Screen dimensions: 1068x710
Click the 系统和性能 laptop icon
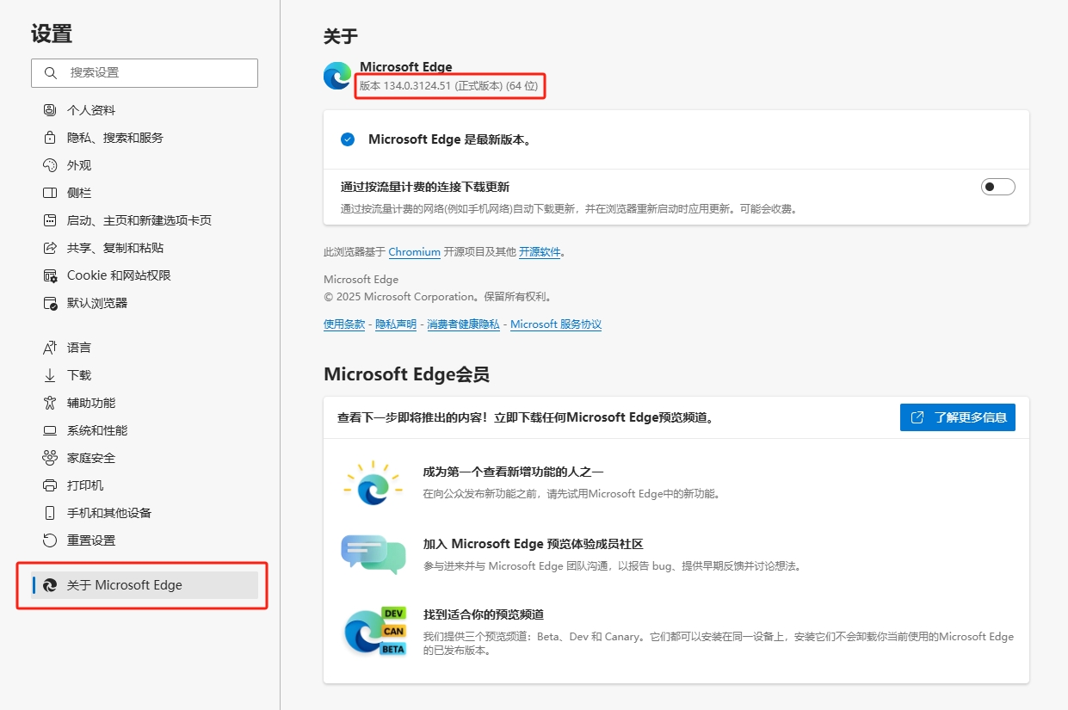pyautogui.click(x=50, y=430)
